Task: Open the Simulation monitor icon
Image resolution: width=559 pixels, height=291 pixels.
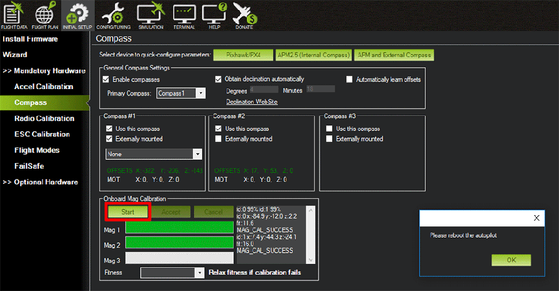Action: coord(150,15)
